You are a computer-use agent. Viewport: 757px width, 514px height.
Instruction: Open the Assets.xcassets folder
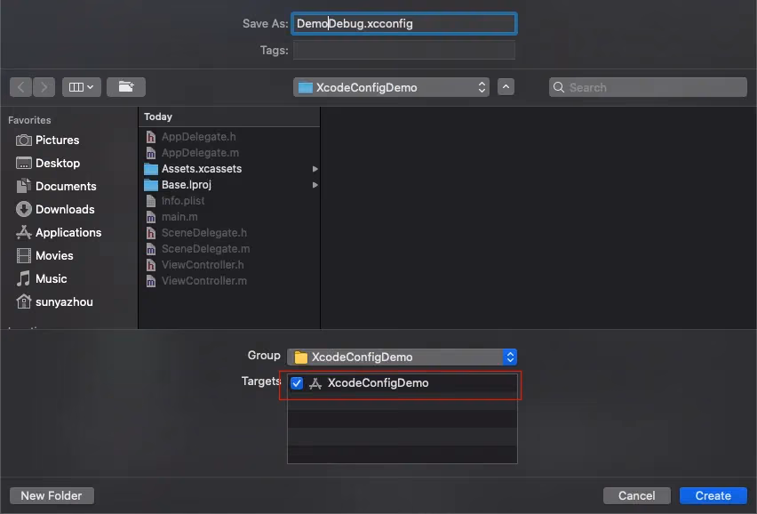click(201, 169)
